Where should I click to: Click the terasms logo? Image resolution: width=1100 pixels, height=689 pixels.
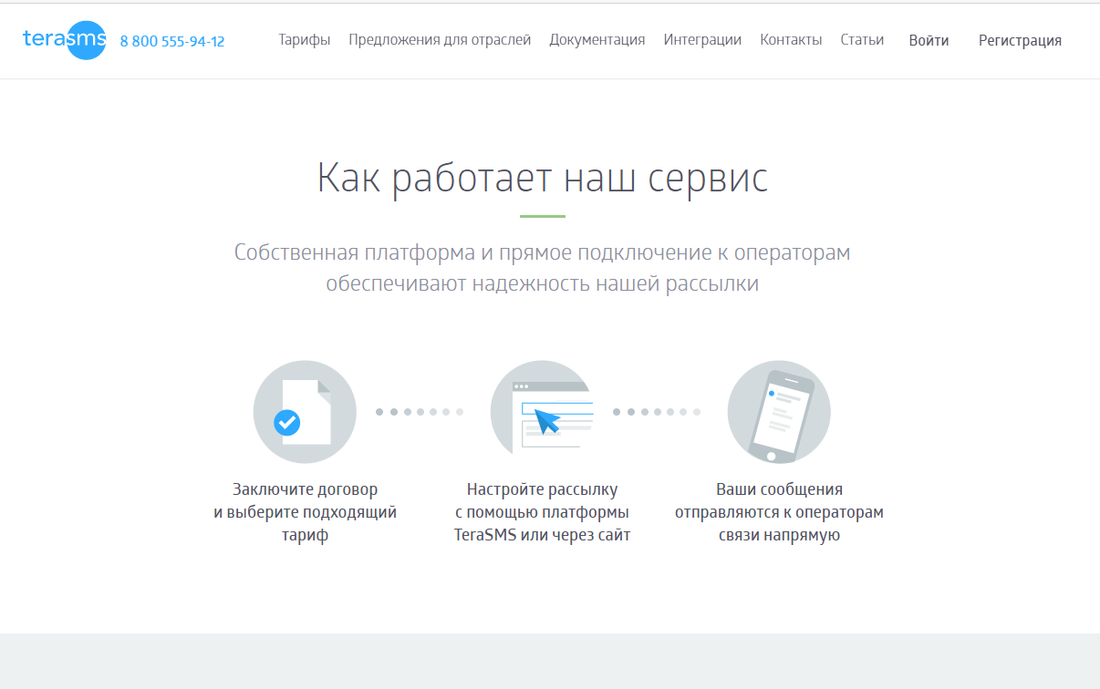pyautogui.click(x=65, y=40)
